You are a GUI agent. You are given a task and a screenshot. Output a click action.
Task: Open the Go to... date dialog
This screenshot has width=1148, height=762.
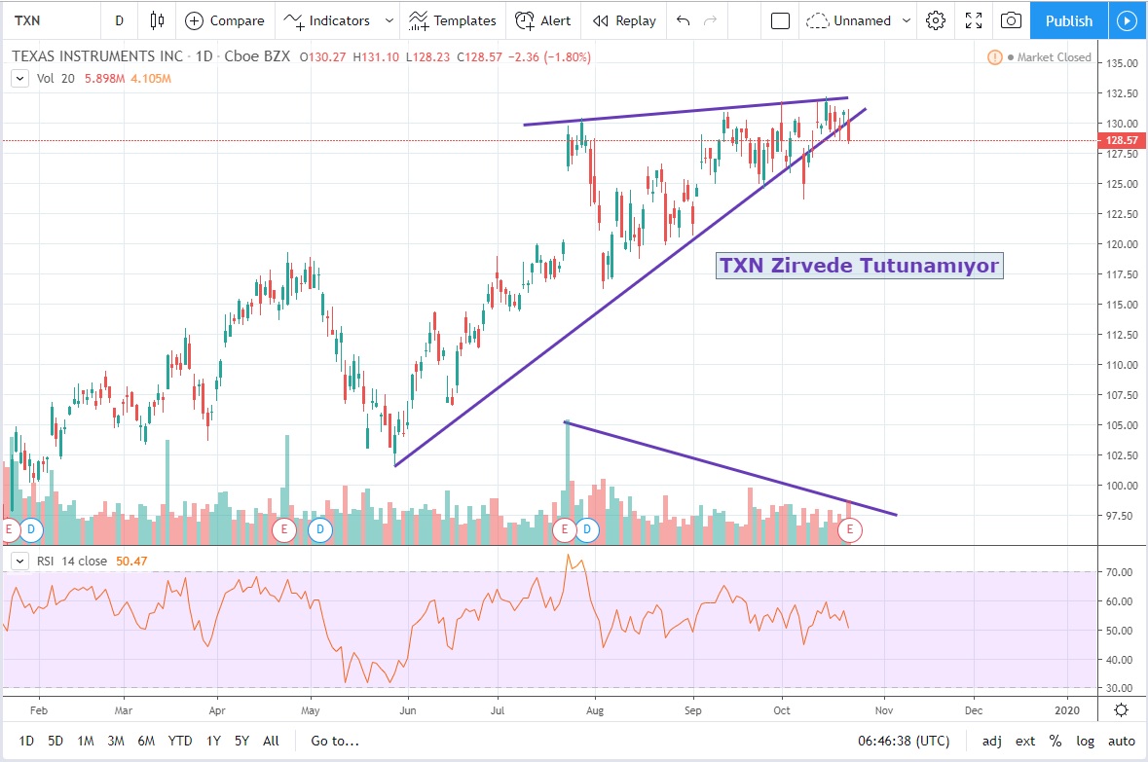[335, 741]
